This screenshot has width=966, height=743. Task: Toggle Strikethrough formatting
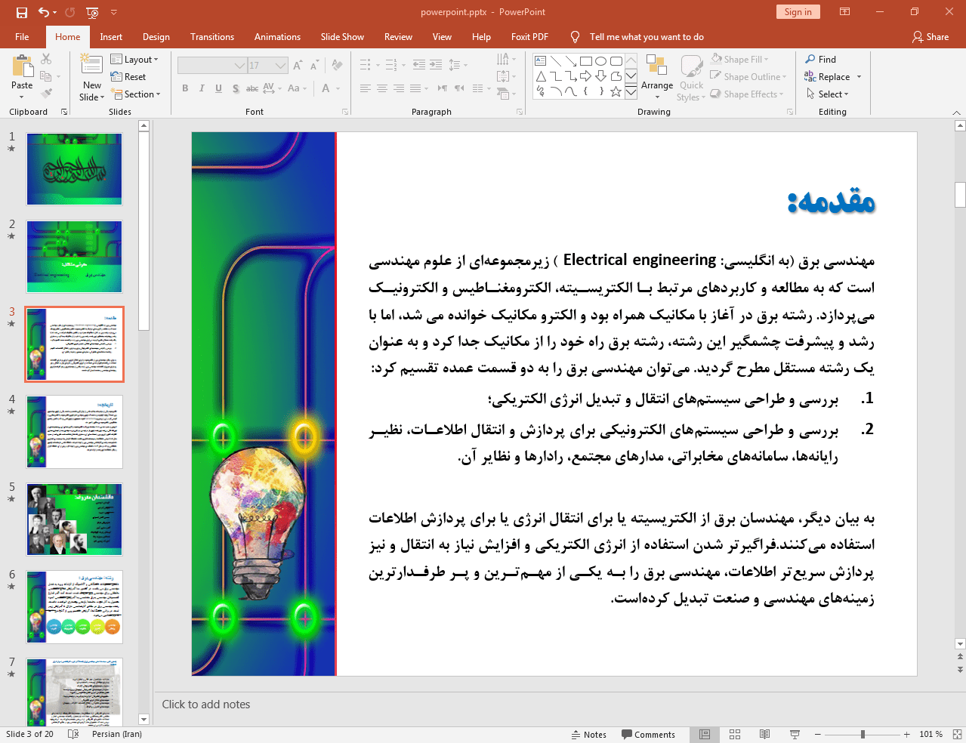coord(252,88)
